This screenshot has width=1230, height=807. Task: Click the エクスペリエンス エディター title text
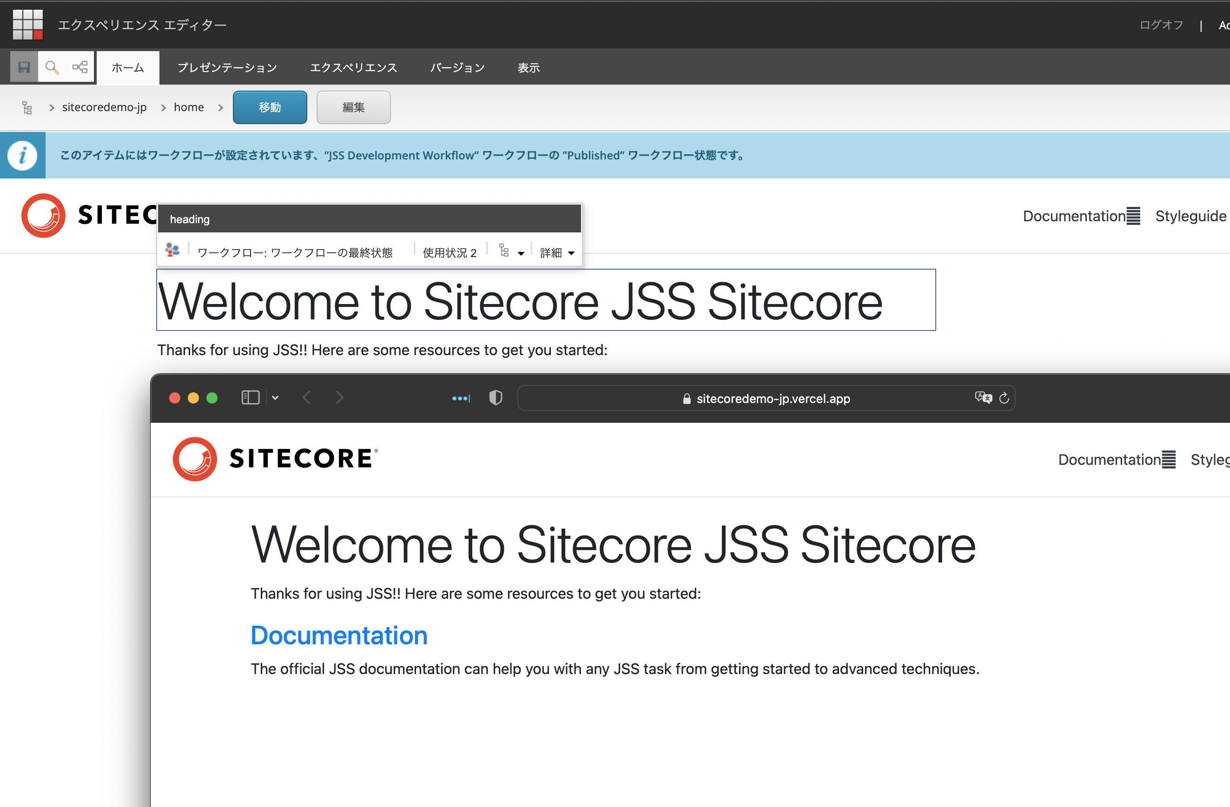point(142,25)
